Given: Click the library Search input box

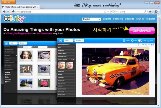Looking at the screenshot, I should click(x=43, y=47).
